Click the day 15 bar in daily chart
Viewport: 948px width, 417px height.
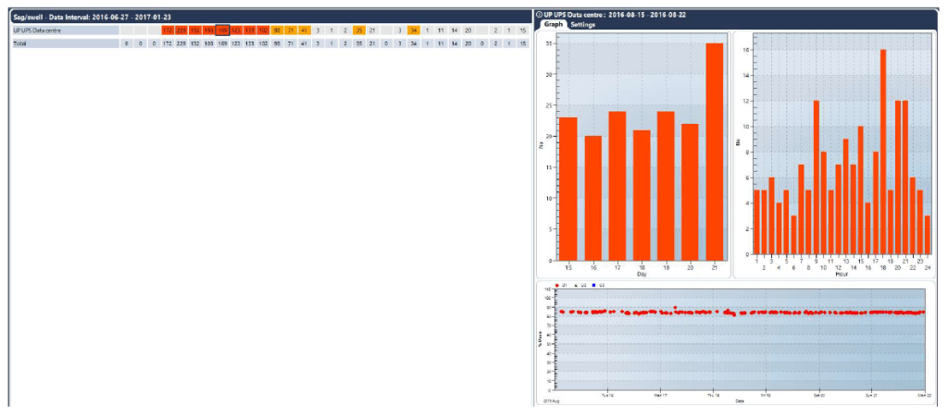(x=568, y=189)
